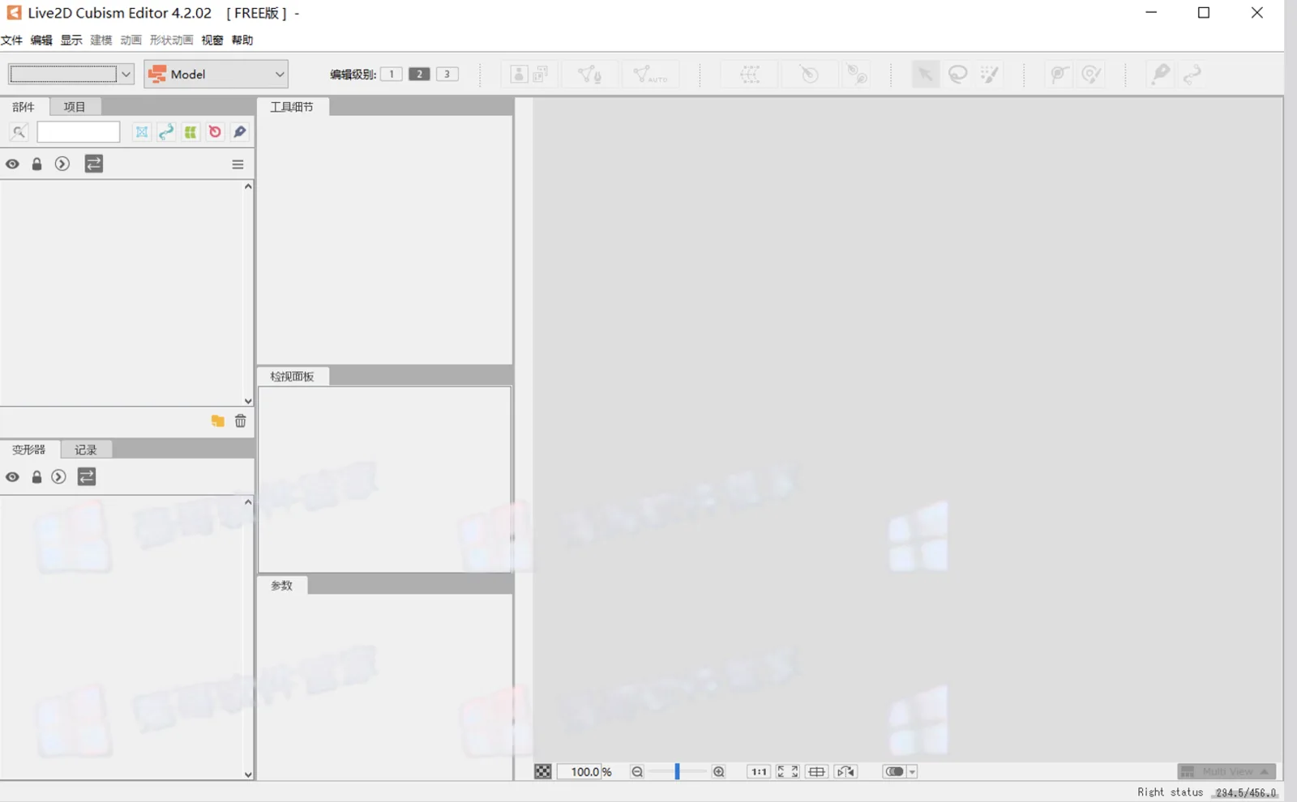1297x802 pixels.
Task: Choose the brush selection tool
Action: [x=990, y=75]
